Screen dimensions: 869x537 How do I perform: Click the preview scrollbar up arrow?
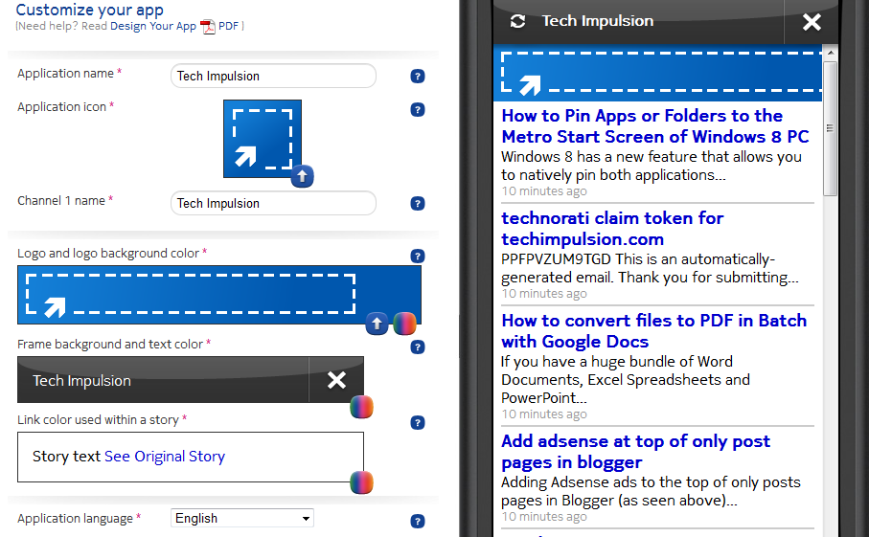830,53
